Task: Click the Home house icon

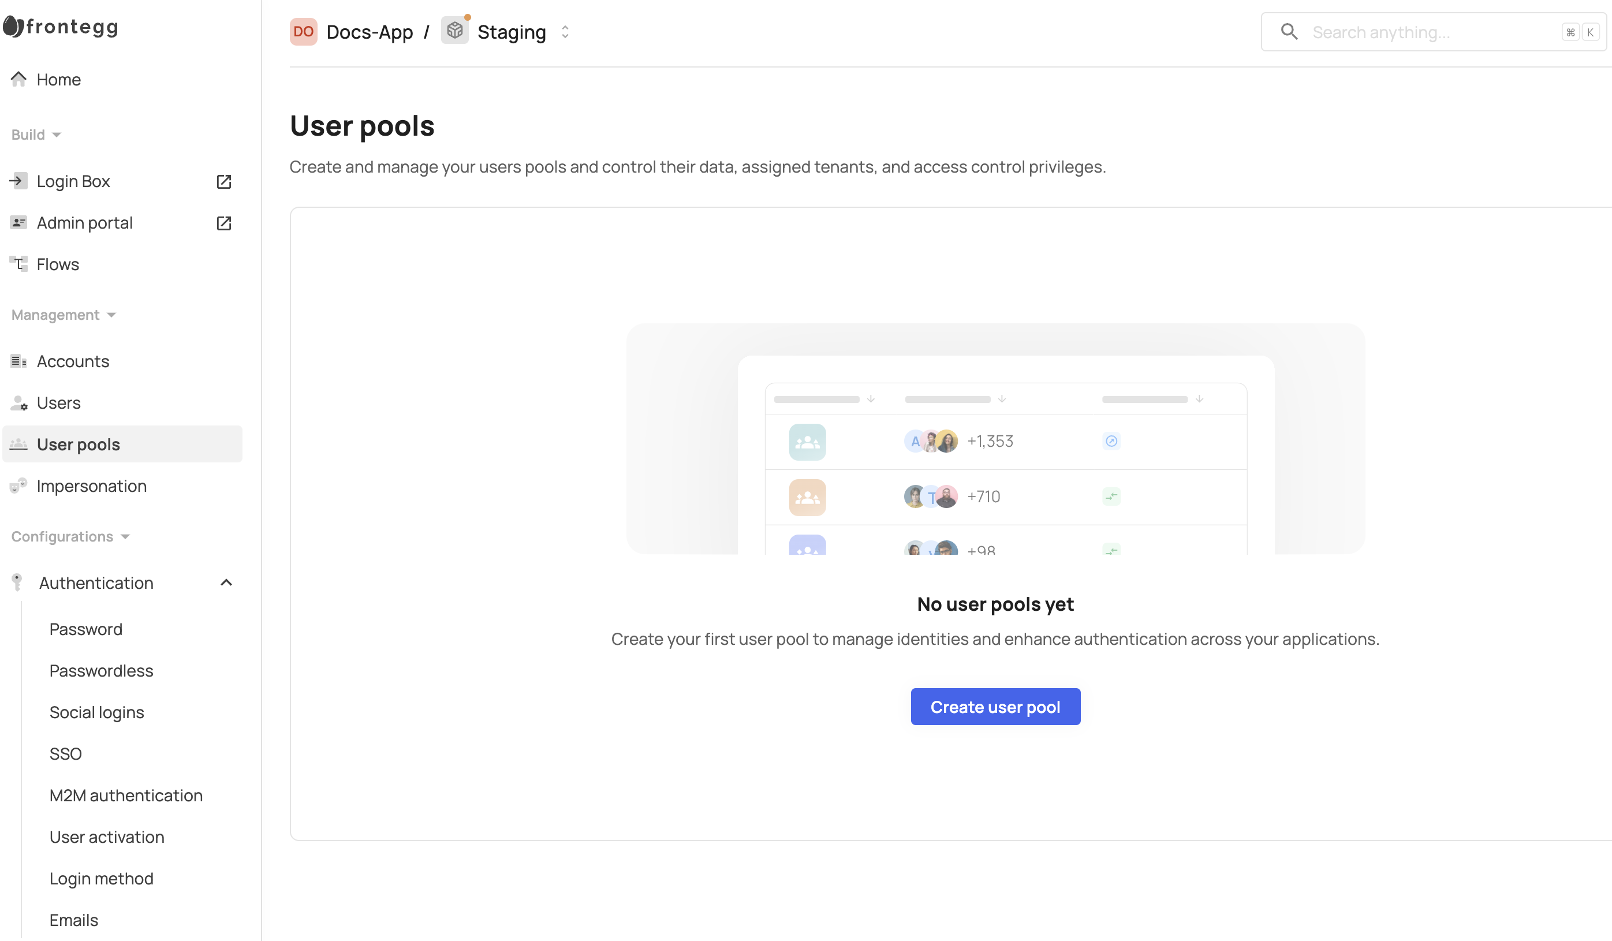Action: pyautogui.click(x=18, y=79)
